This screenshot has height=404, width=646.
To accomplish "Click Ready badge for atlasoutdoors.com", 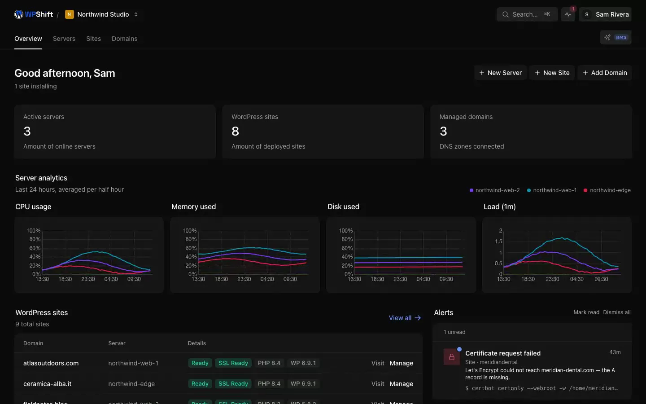I will coord(200,363).
